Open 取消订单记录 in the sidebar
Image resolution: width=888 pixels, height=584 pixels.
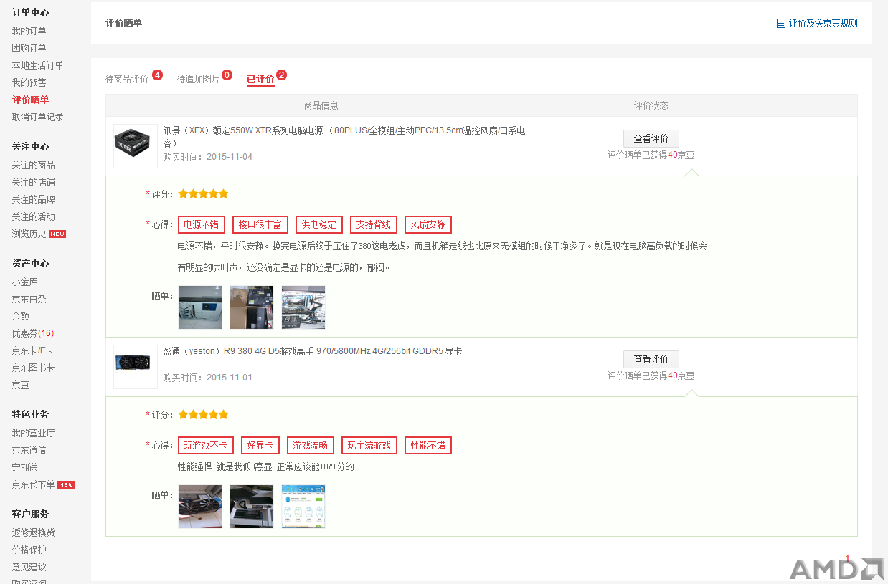point(37,117)
